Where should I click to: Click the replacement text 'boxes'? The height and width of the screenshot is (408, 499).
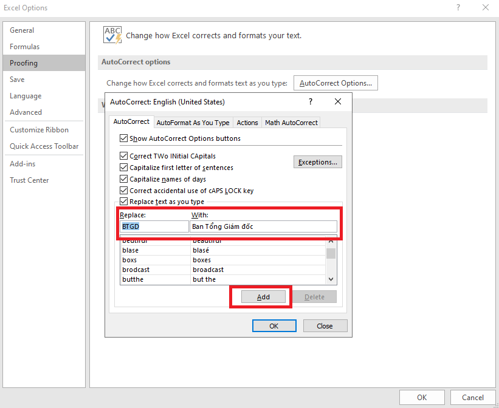click(x=202, y=260)
